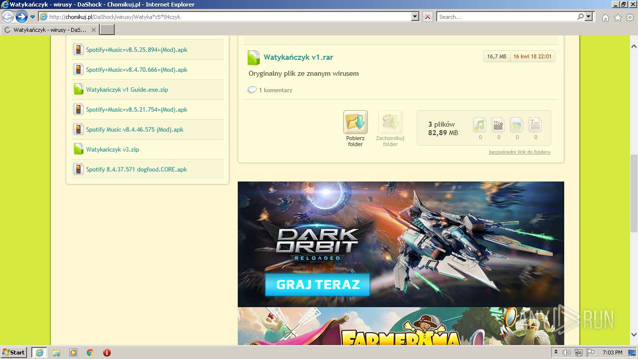
Task: Open the Home page icon
Action: coord(605,17)
